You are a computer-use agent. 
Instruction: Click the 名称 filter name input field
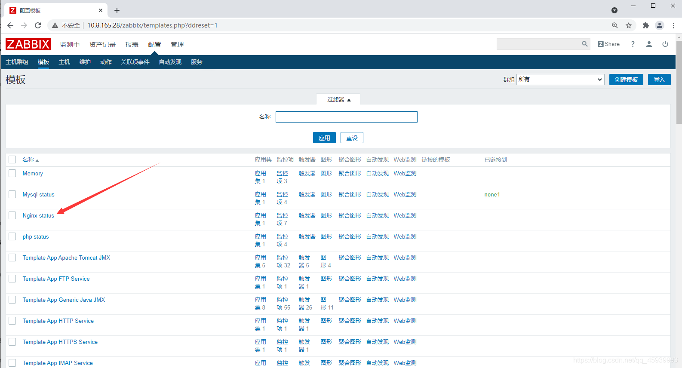tap(347, 117)
